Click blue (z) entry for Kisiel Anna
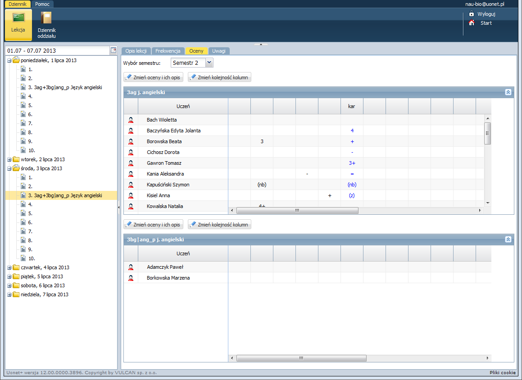Viewport: 522px width, 380px height. (352, 195)
